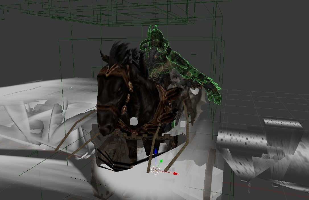This screenshot has width=309, height=200.
Task: Select the white cube on horse's chest
Action: 133,121
